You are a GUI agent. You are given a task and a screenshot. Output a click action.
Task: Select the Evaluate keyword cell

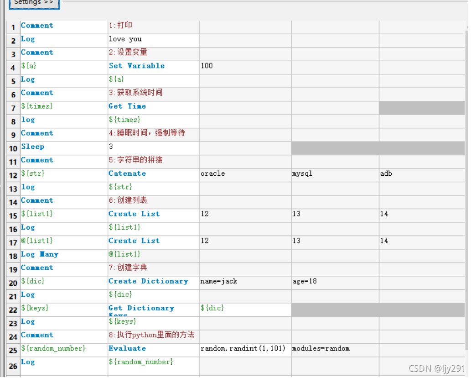[x=154, y=350]
